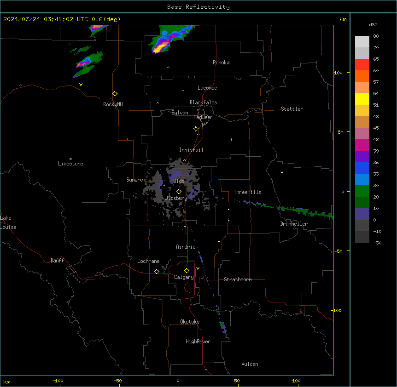The height and width of the screenshot is (387, 397).
Task: Click the yellow V marker east of Calgary
Action: point(198,268)
